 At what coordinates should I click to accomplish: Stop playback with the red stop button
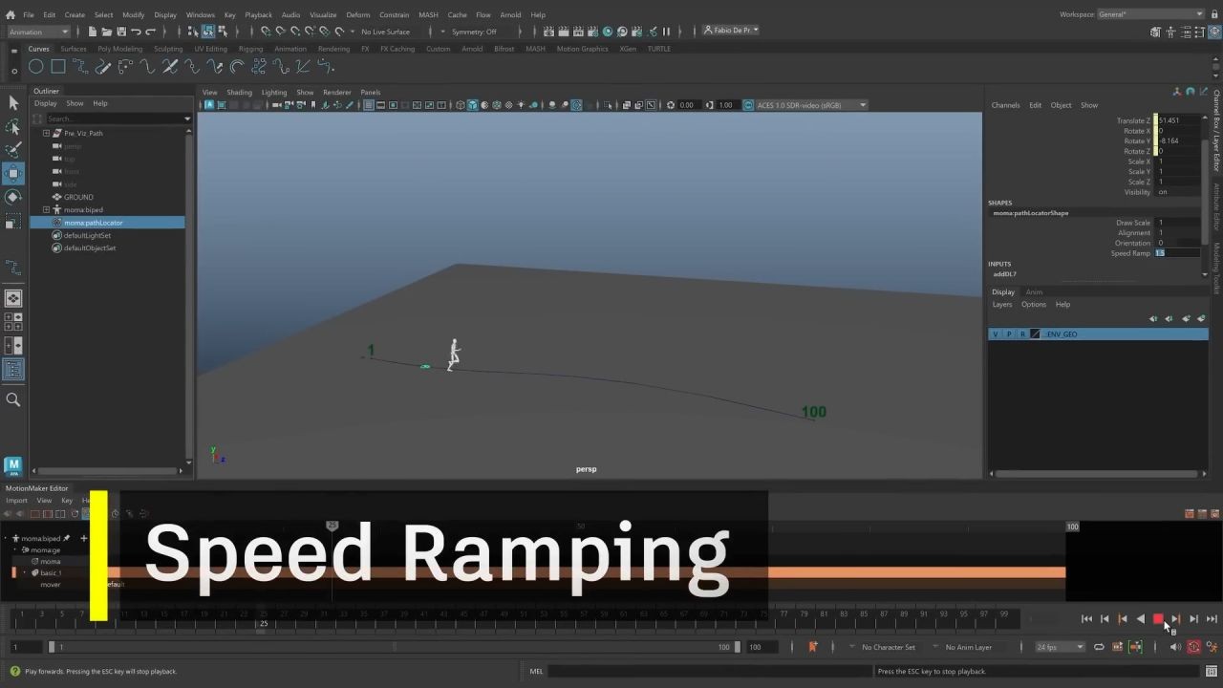1158,619
